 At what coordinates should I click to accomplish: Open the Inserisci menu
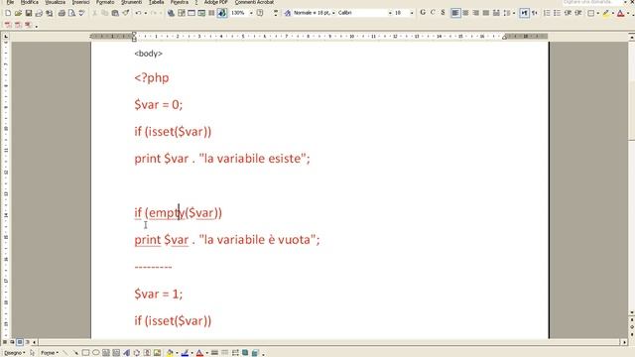(81, 2)
